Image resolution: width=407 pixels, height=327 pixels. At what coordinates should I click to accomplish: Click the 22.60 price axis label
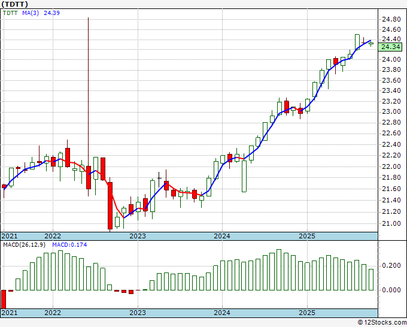391,133
